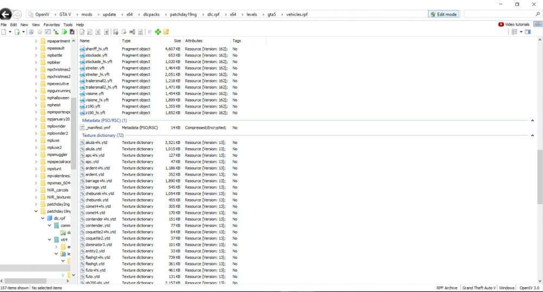The image size is (543, 292).
Task: Click the grey forward navigation arrow
Action: pyautogui.click(x=17, y=14)
